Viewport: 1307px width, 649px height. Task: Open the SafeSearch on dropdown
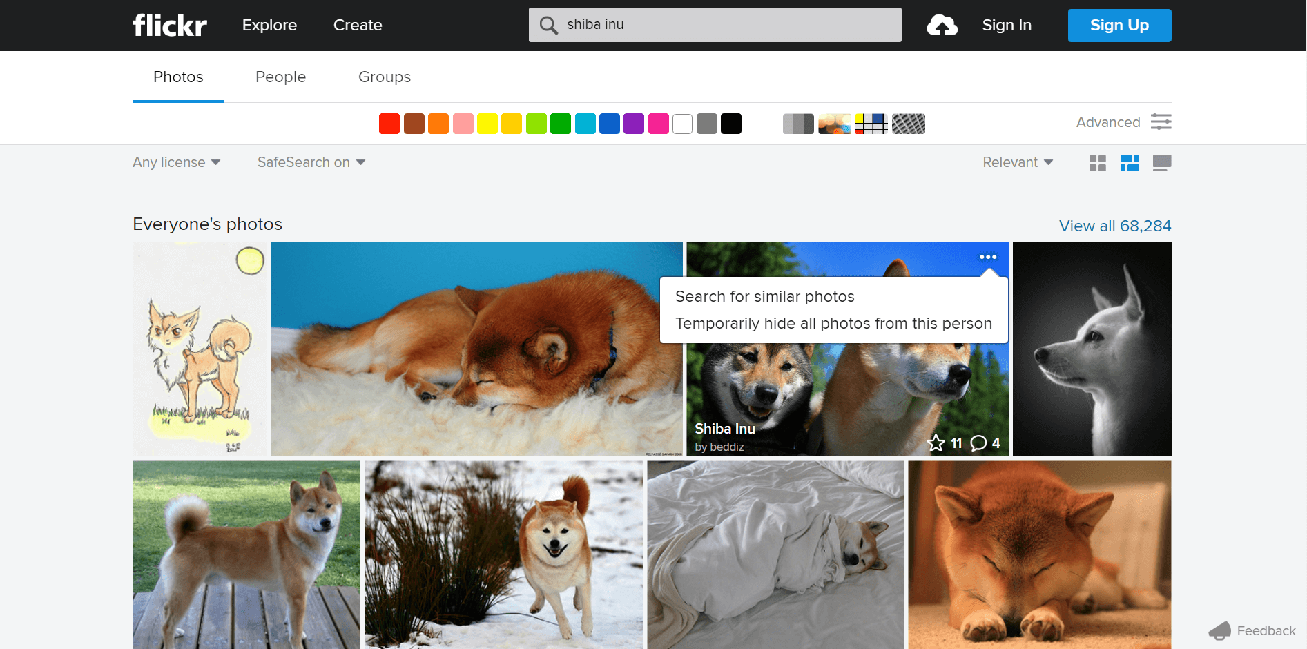tap(311, 162)
